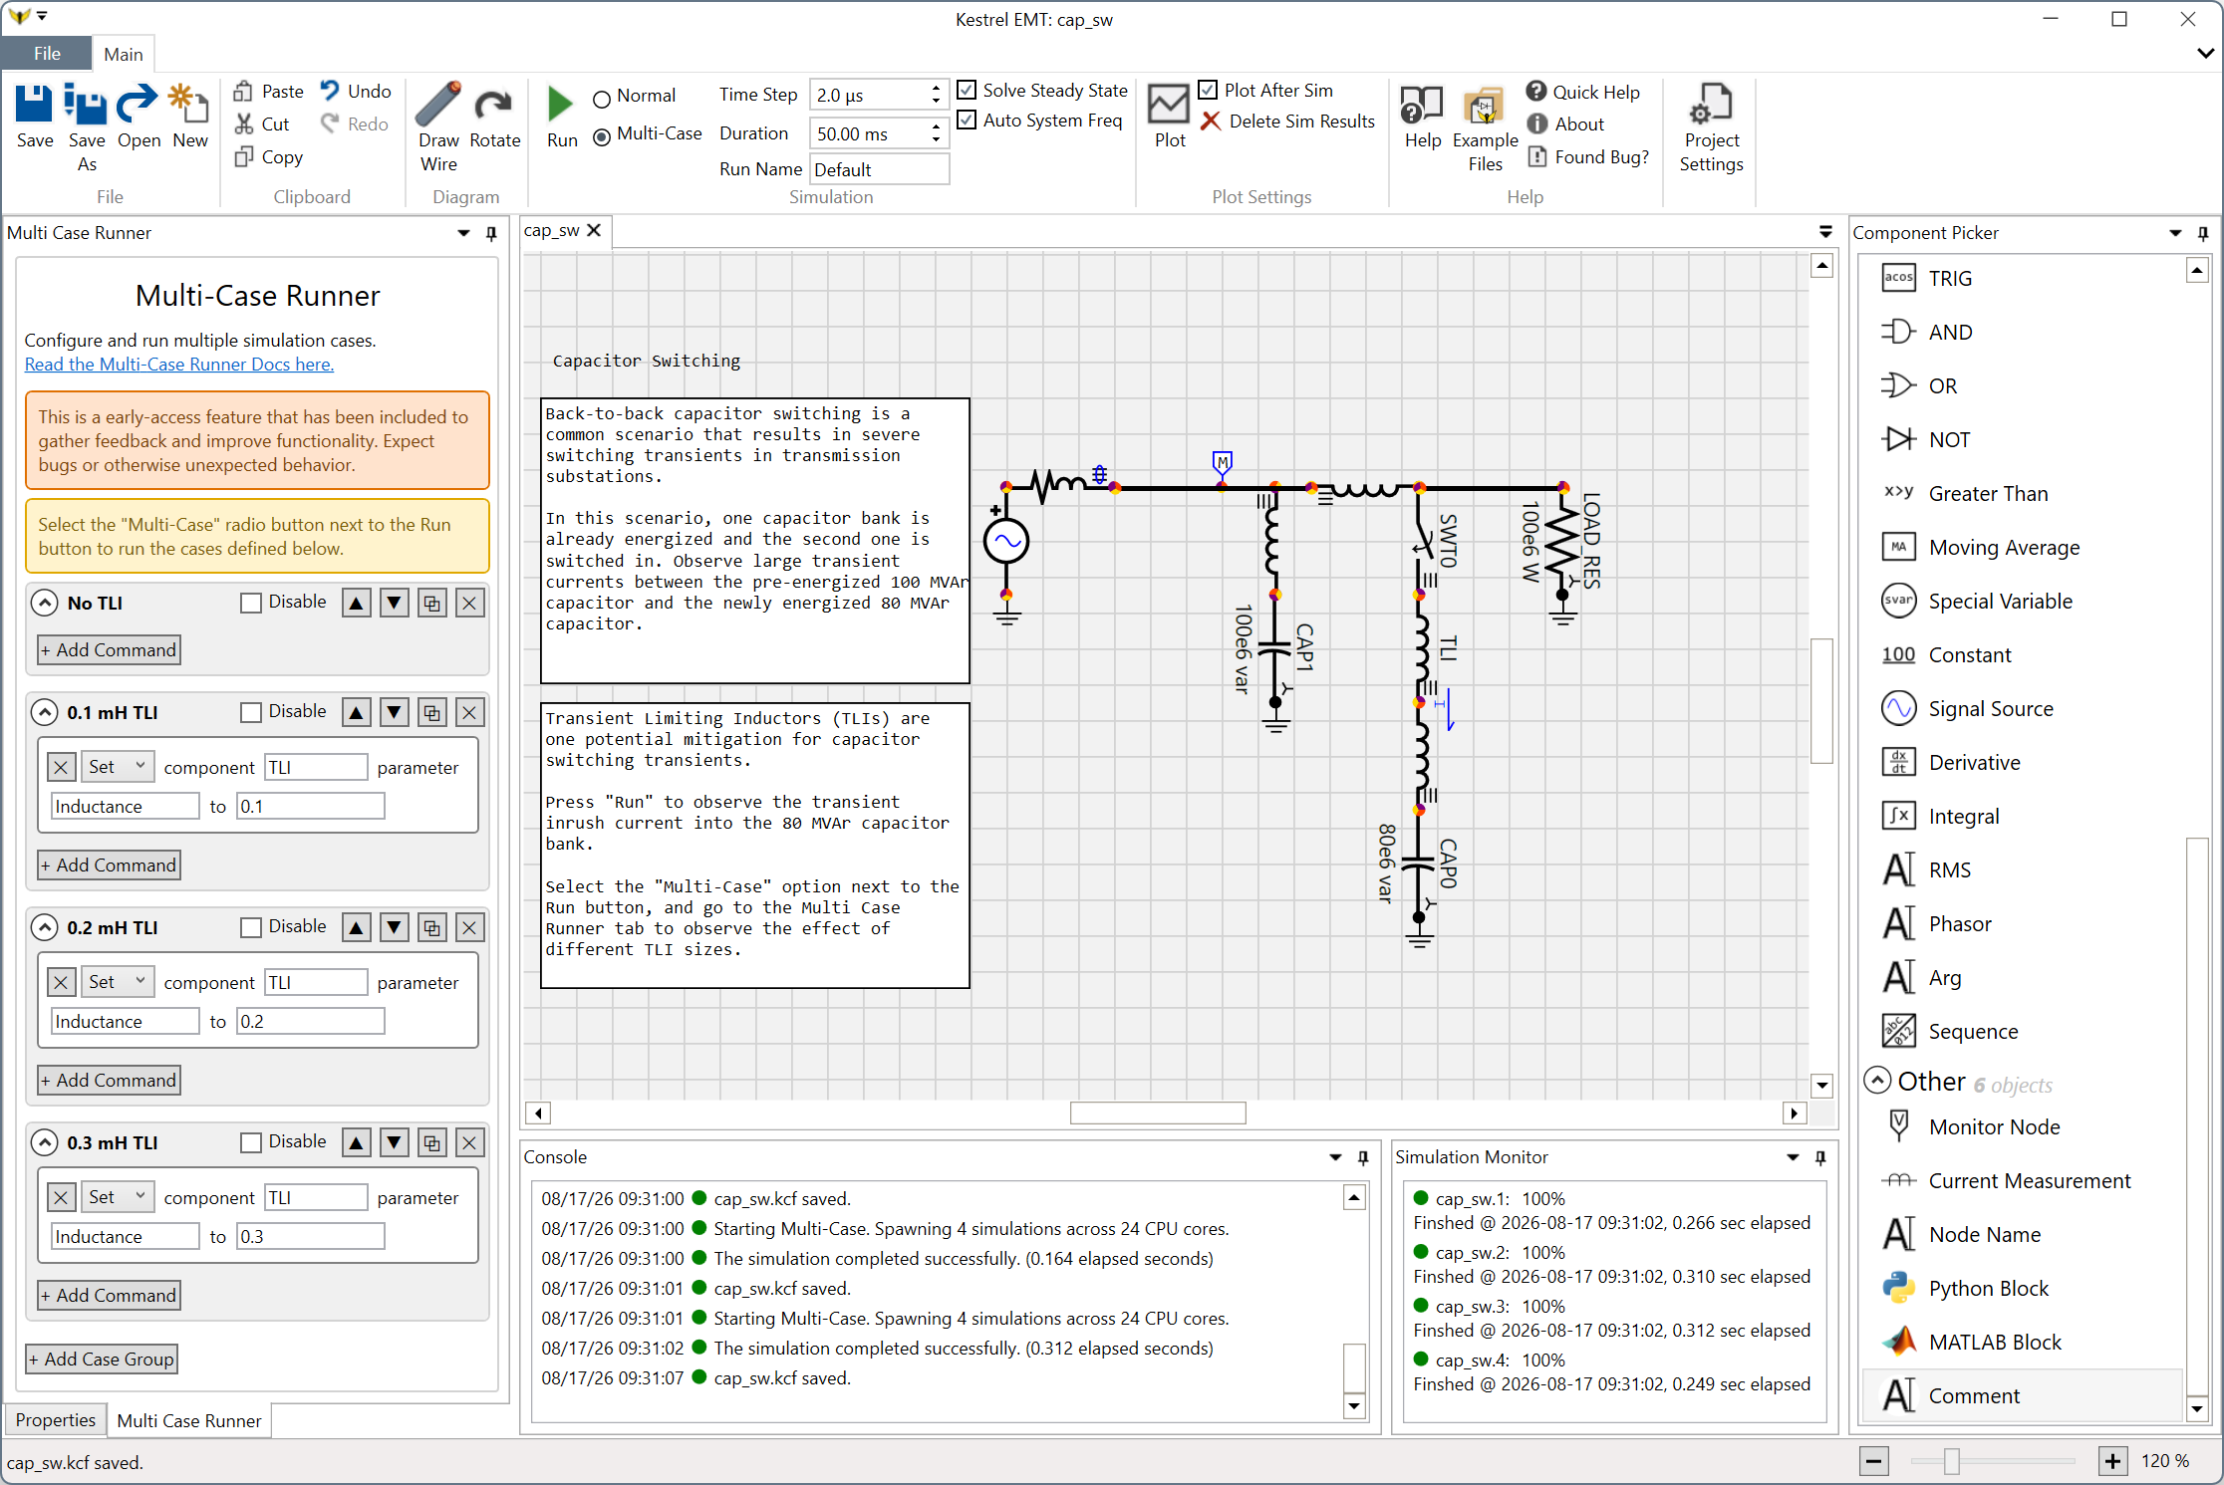2224x1485 pixels.
Task: Collapse the 0.1 mH TLI case group
Action: (45, 712)
